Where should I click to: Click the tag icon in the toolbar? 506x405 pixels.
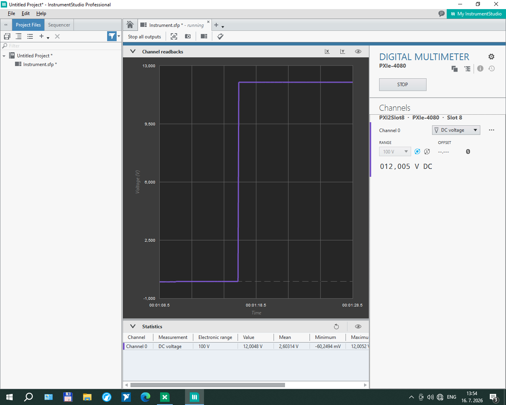[220, 36]
